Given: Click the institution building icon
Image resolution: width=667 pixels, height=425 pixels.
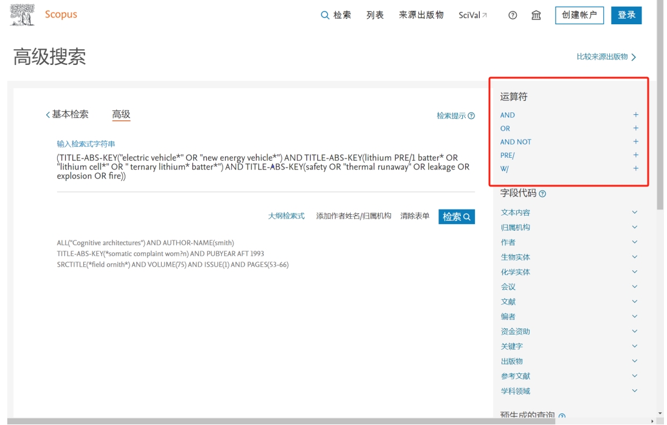Looking at the screenshot, I should coord(536,15).
